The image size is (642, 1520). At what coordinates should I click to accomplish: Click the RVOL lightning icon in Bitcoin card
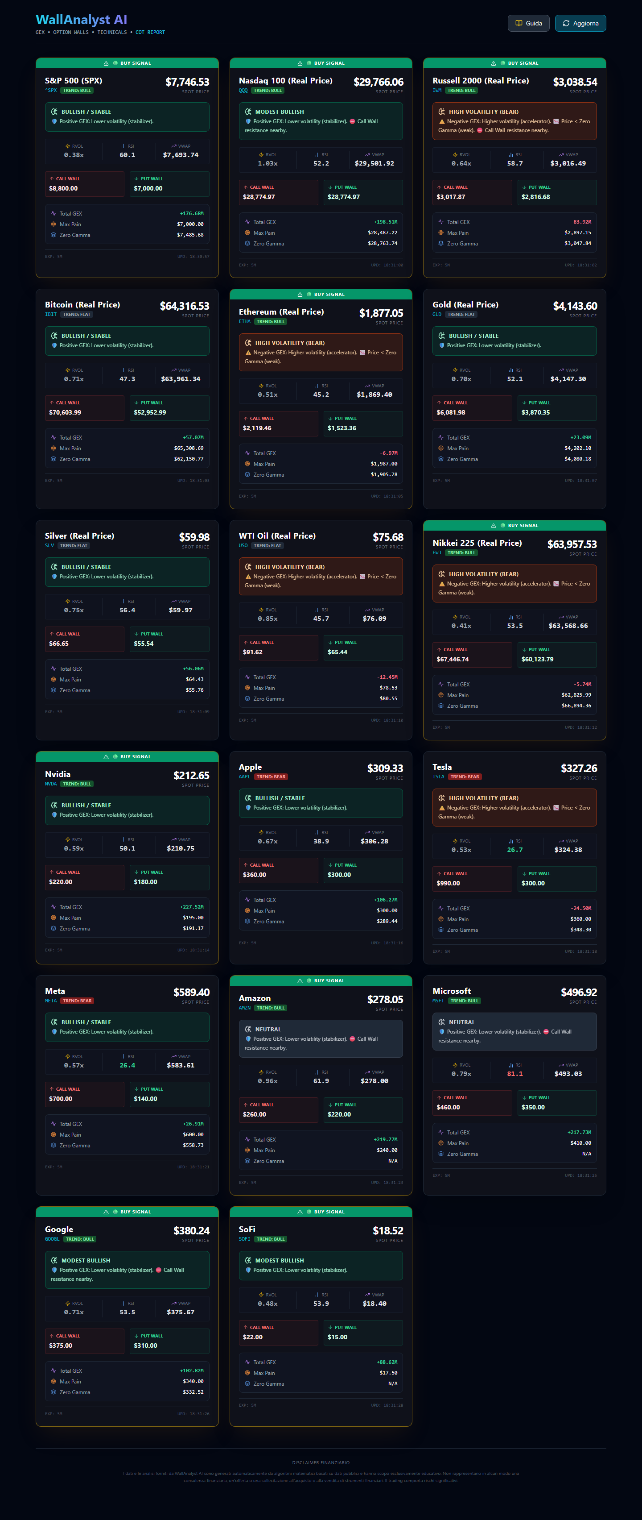(x=68, y=370)
